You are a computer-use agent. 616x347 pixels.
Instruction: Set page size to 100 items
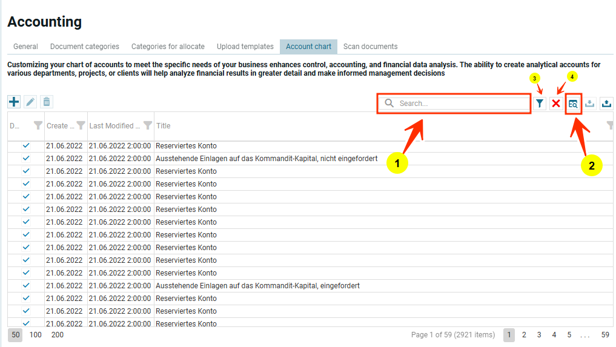pos(36,335)
